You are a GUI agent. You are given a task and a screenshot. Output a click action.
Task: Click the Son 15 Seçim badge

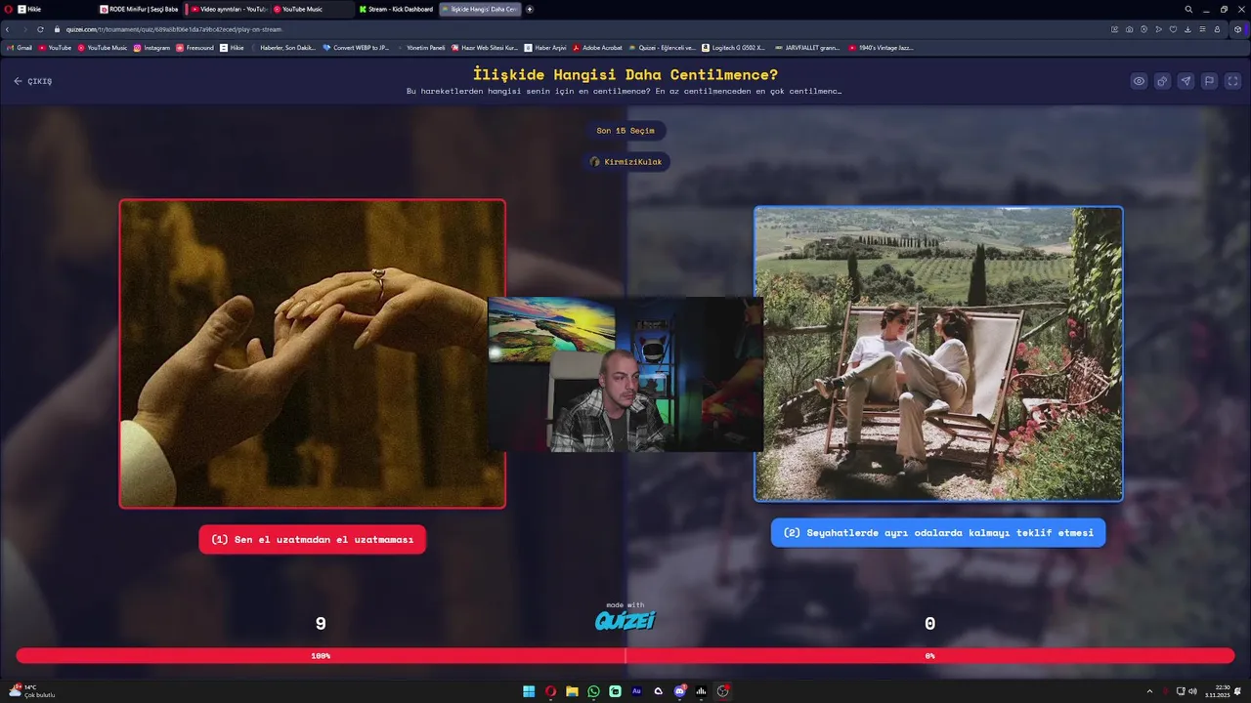625,131
